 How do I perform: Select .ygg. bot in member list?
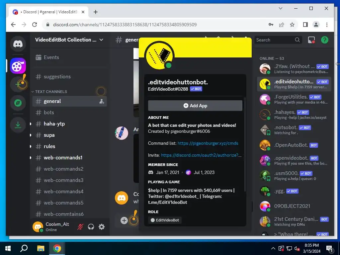294,191
